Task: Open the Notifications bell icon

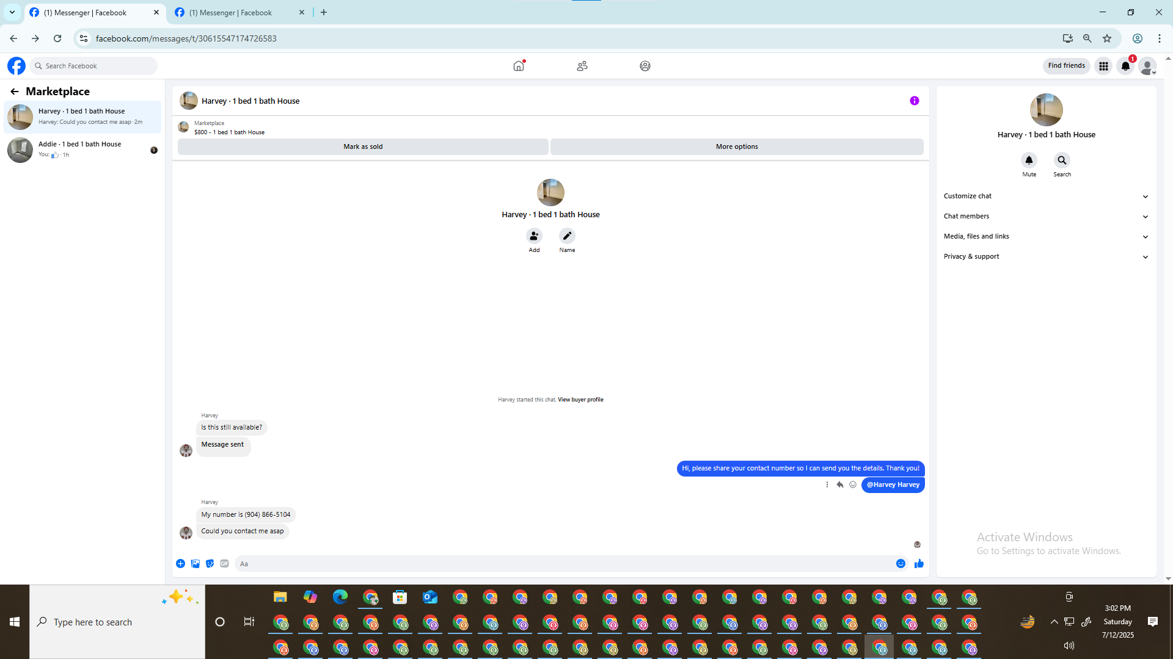Action: click(x=1125, y=66)
